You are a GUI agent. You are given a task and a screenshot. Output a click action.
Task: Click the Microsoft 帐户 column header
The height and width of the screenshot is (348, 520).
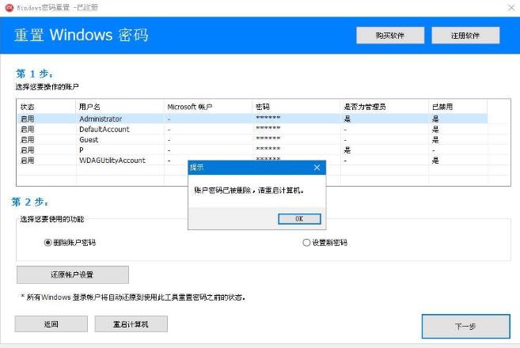(x=208, y=107)
